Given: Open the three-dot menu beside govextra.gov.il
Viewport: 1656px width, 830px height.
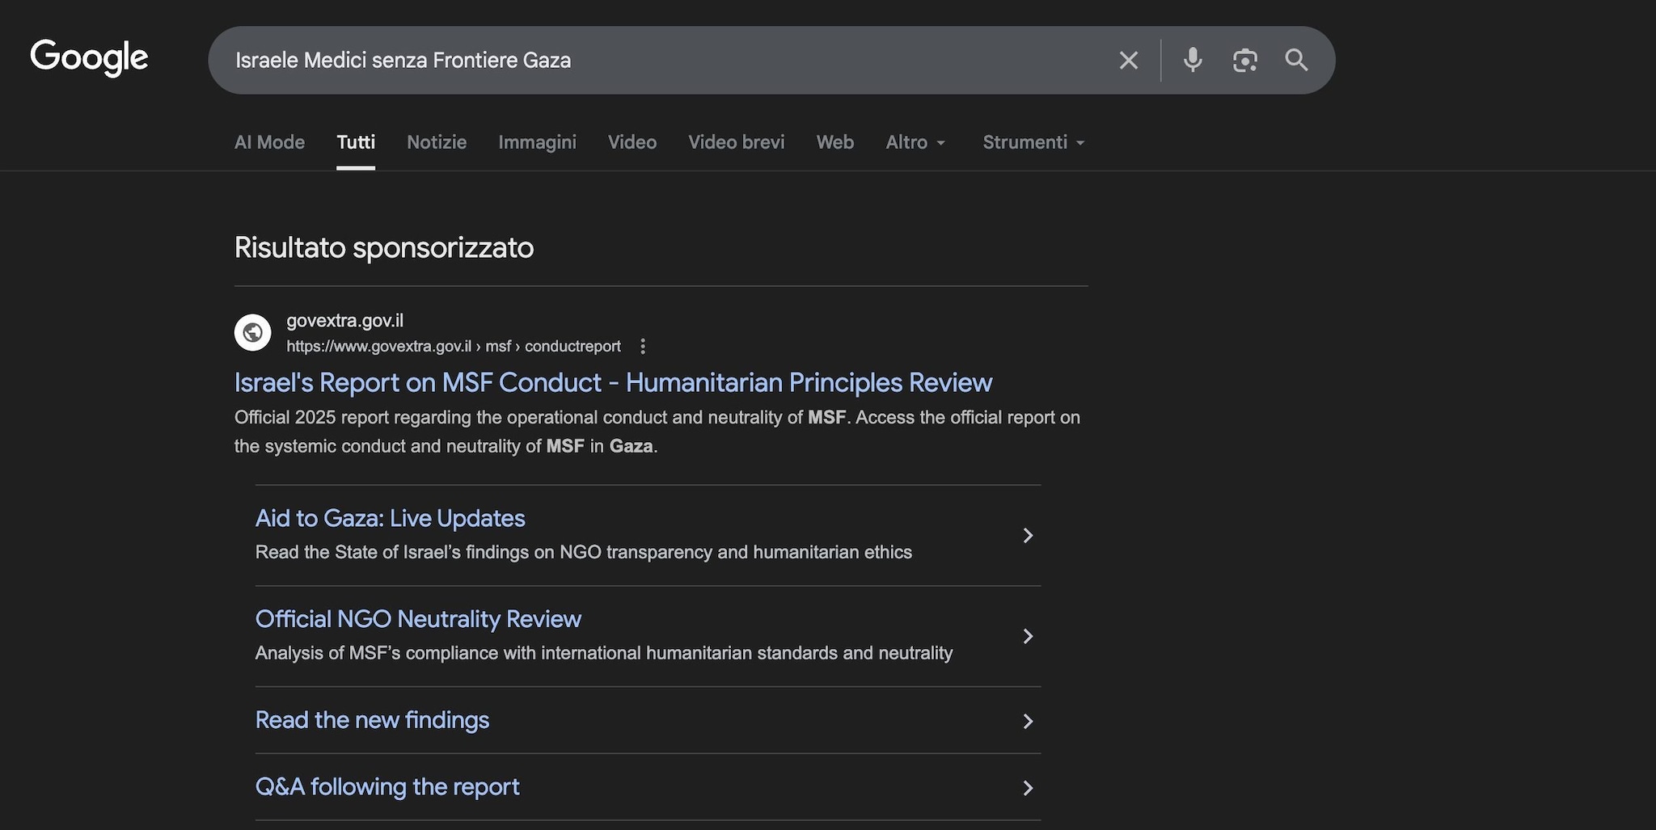Looking at the screenshot, I should click(643, 346).
